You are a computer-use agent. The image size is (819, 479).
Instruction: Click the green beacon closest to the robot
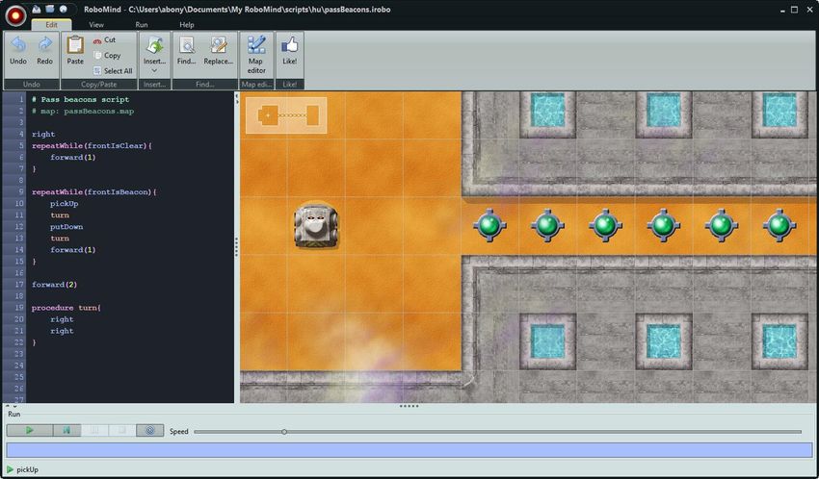(489, 226)
